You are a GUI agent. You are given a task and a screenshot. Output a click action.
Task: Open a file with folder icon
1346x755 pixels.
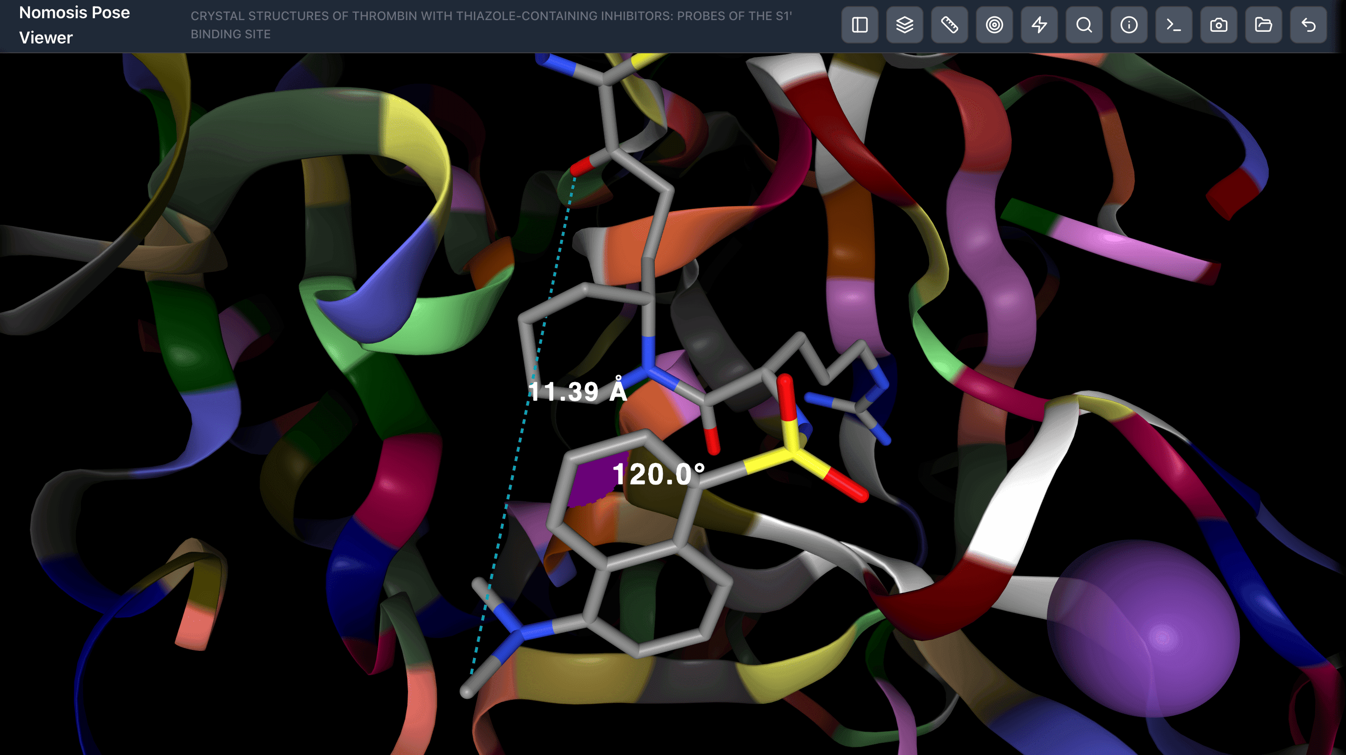coord(1263,25)
